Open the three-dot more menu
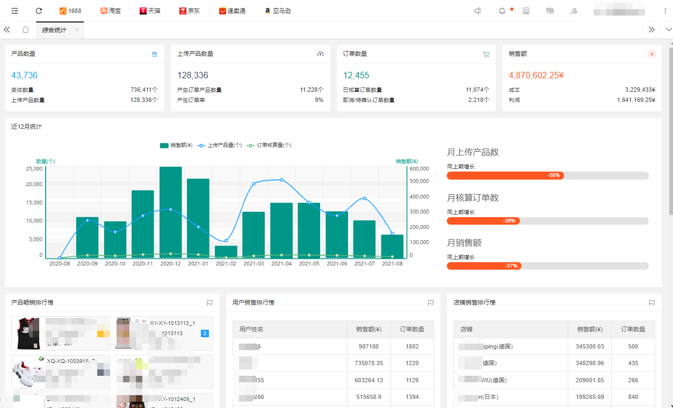 665,11
